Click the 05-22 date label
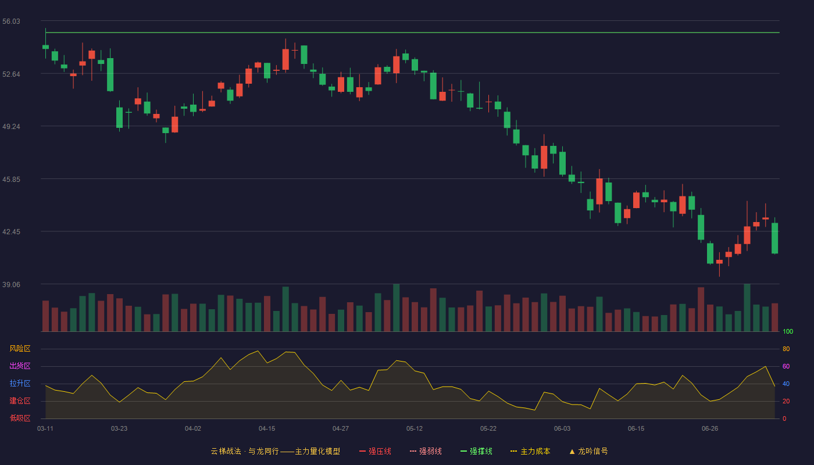Viewport: 814px width, 465px height. click(488, 428)
